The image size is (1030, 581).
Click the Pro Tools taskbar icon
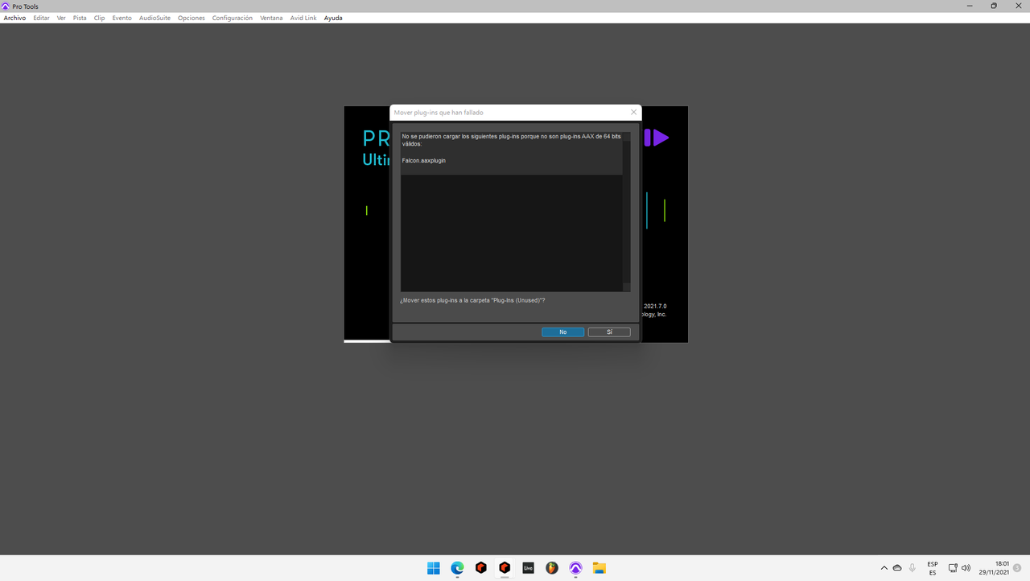pos(575,568)
